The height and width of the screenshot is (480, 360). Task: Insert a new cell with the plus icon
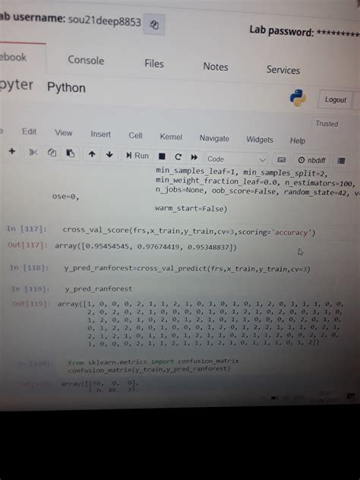pyautogui.click(x=12, y=151)
